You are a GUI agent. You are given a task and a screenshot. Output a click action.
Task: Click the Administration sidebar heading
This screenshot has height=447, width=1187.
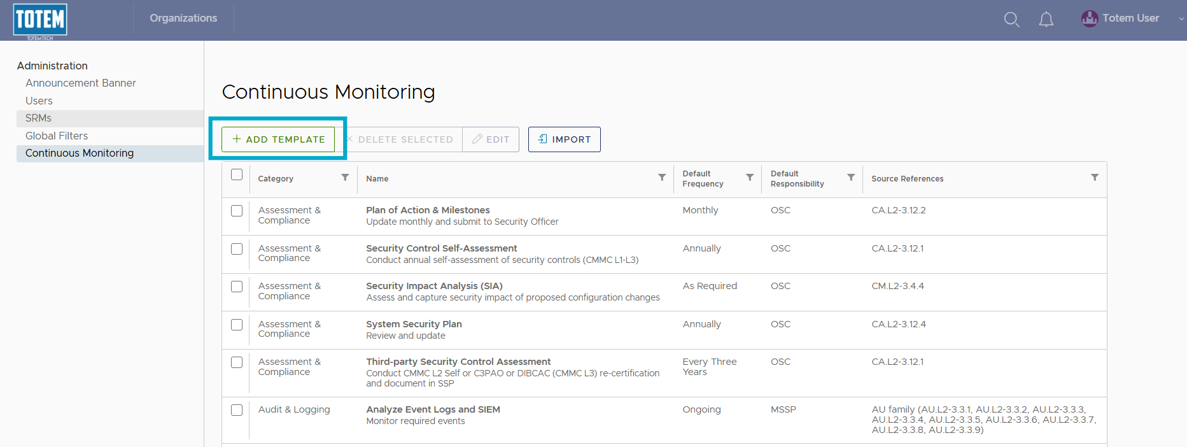click(x=52, y=66)
